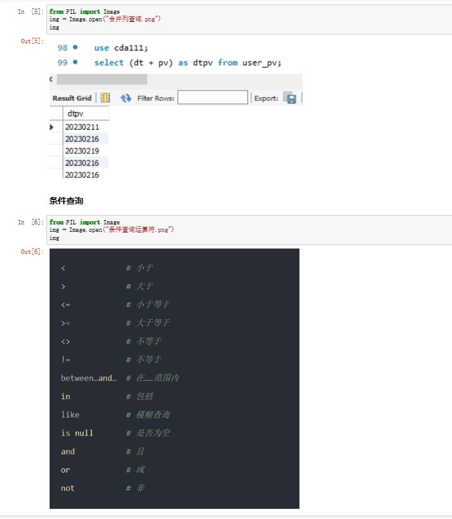The image size is (452, 519).
Task: Click 'from PIL import Image' in cell 6
Action: tap(85, 222)
